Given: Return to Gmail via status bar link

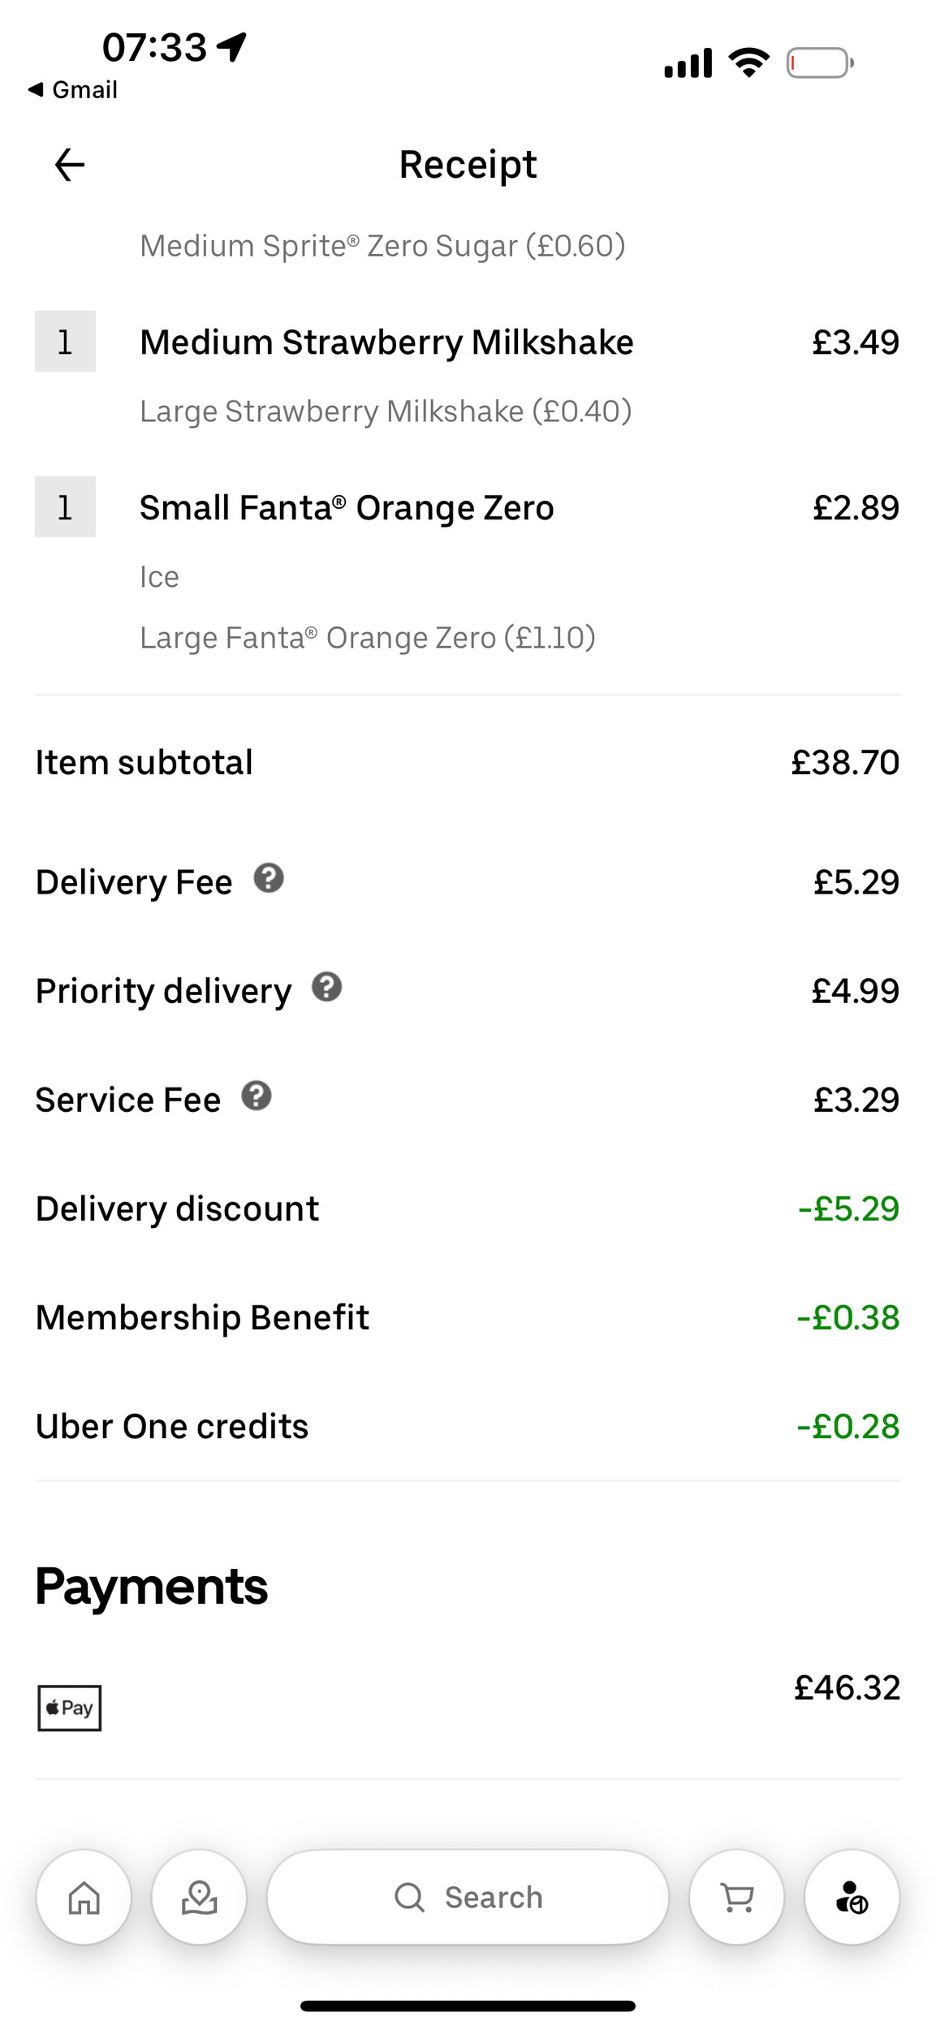Looking at the screenshot, I should pos(73,89).
